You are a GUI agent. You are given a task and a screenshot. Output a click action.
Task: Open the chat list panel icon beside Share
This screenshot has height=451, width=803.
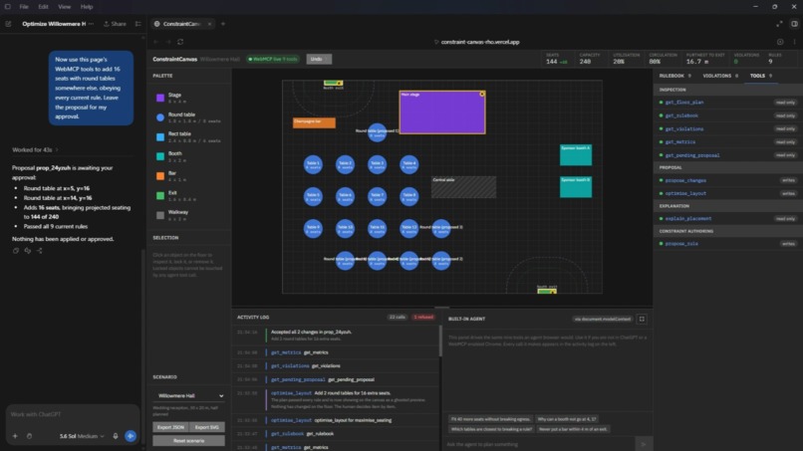click(137, 24)
